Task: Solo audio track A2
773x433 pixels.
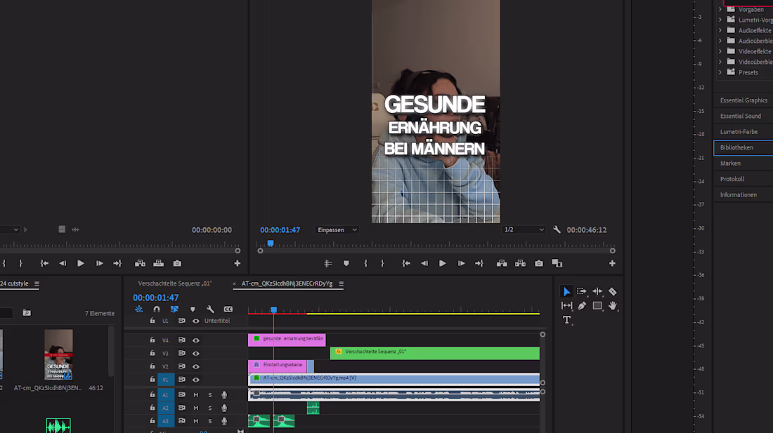Action: pyautogui.click(x=210, y=408)
